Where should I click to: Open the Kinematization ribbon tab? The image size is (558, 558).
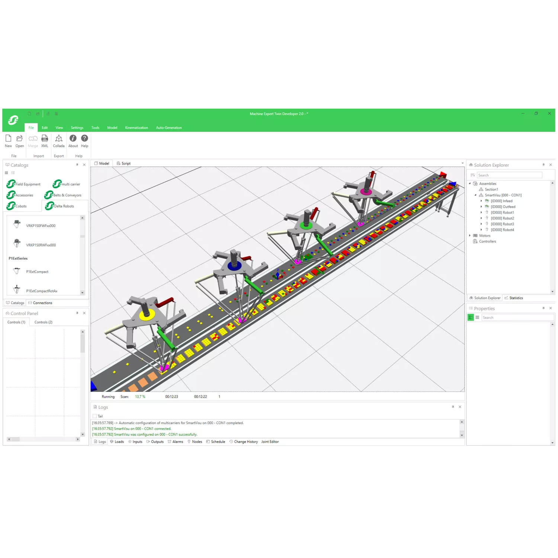(x=136, y=128)
